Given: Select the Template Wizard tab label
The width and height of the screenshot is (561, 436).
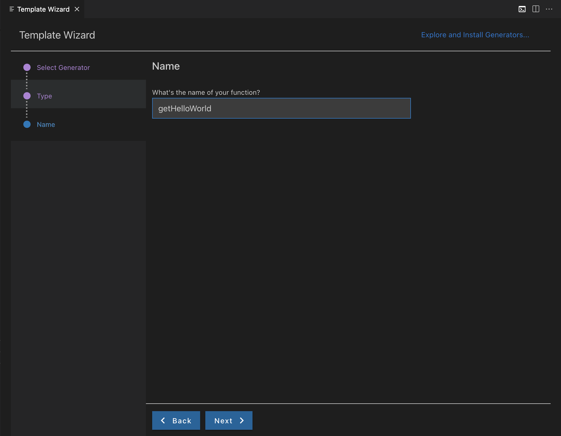Looking at the screenshot, I should click(43, 9).
